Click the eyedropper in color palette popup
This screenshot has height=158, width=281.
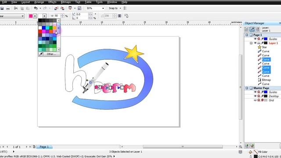[41, 54]
